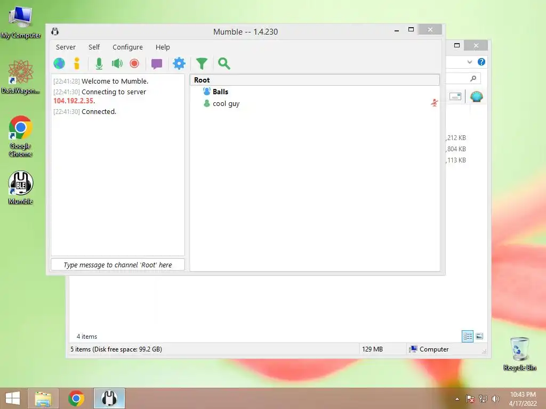Open My Computer desktop icon
This screenshot has height=409, width=546.
pos(21,22)
